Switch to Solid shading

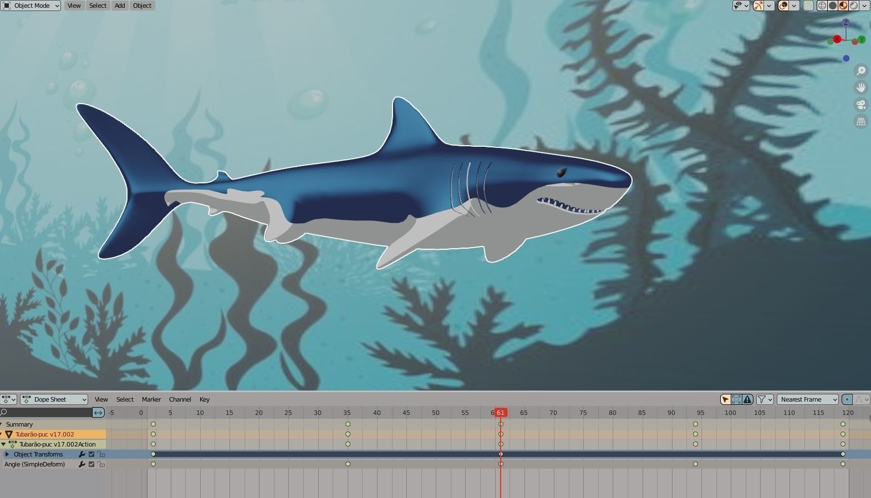click(833, 6)
